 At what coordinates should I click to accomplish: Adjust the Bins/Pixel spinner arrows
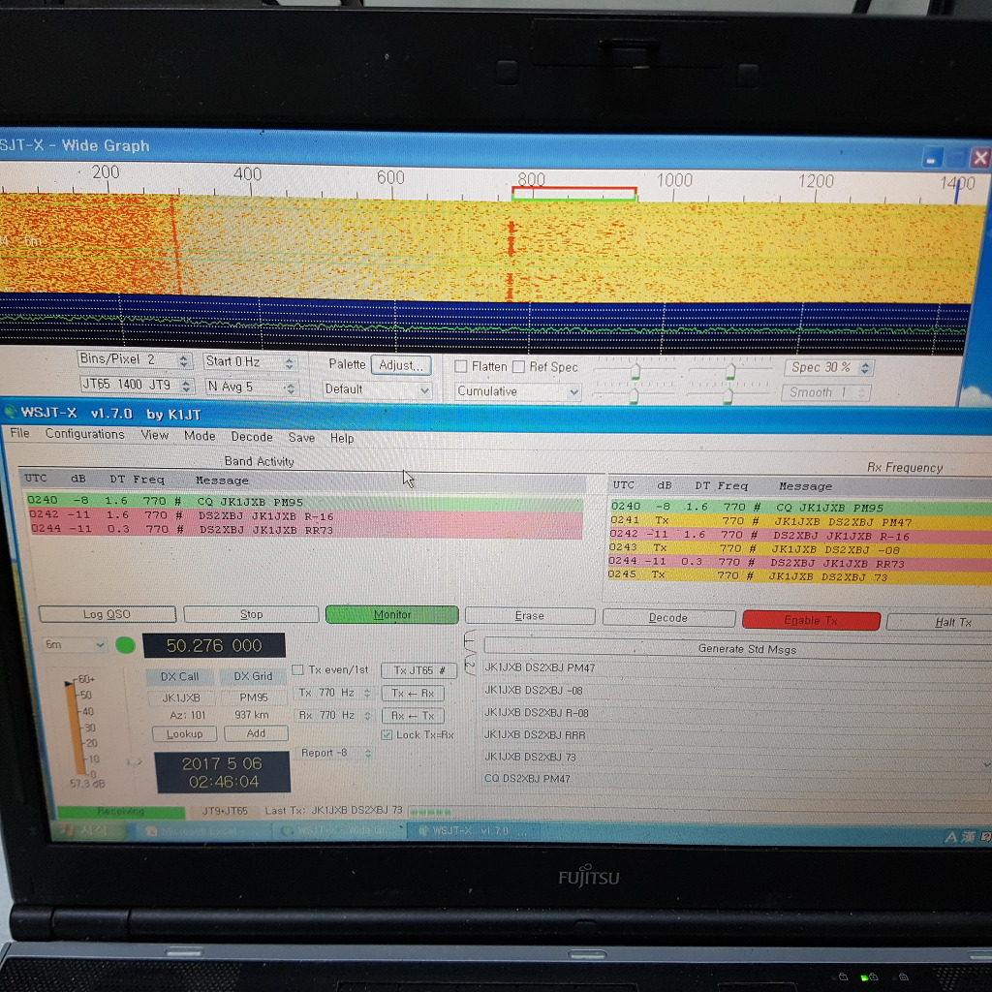[x=183, y=360]
